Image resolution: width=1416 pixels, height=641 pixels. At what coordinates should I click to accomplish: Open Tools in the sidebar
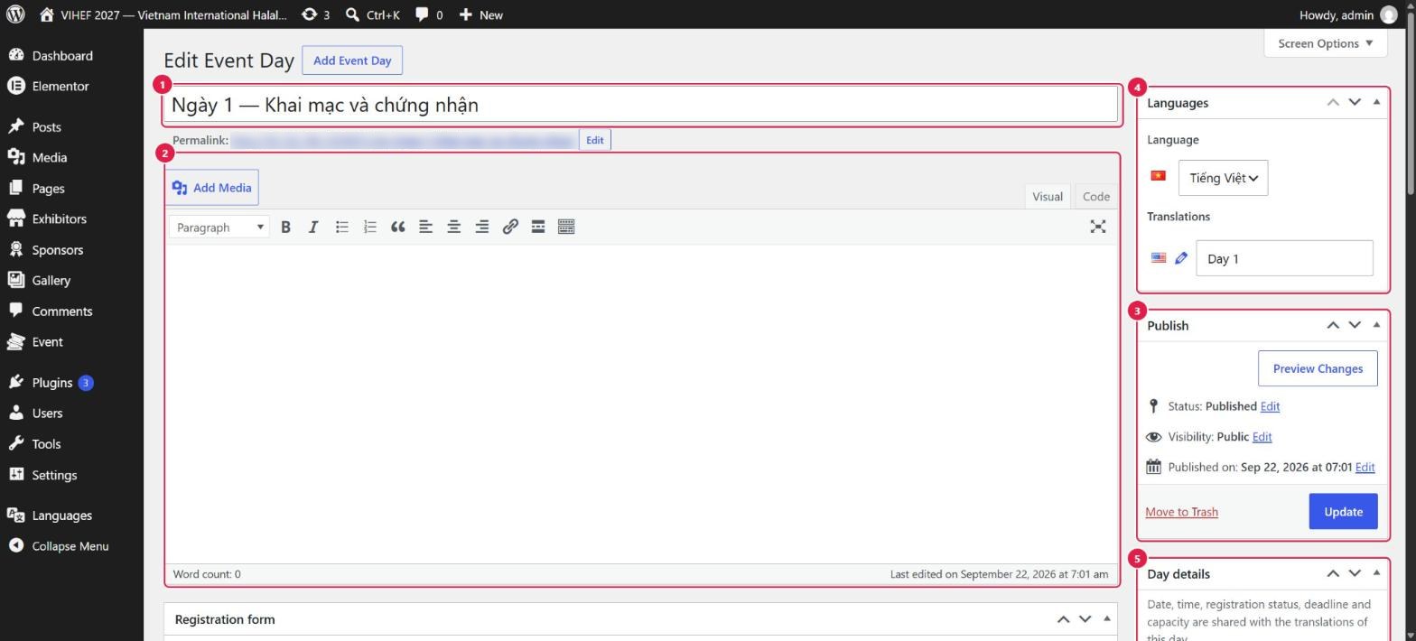click(x=46, y=444)
